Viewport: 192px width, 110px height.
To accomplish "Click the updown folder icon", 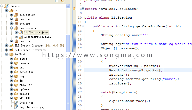I will coord(16,90).
